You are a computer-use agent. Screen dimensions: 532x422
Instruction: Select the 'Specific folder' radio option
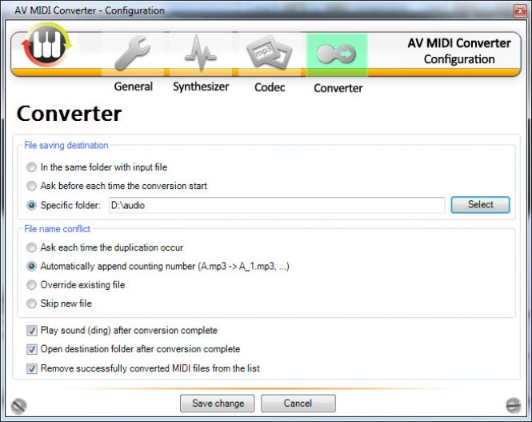coord(31,205)
